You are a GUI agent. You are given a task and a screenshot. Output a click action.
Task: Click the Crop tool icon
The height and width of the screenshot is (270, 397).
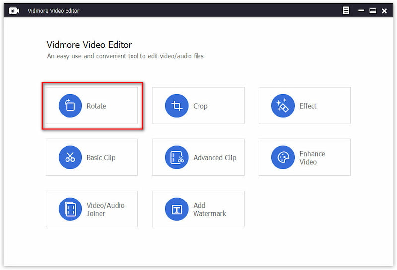177,106
